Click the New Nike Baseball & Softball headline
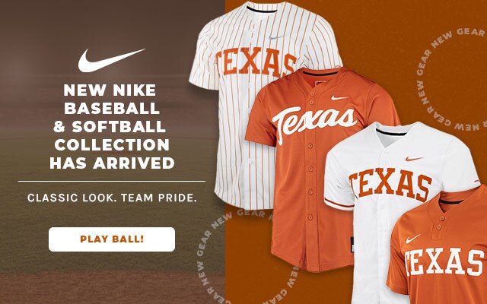The height and width of the screenshot is (304, 487). (112, 126)
